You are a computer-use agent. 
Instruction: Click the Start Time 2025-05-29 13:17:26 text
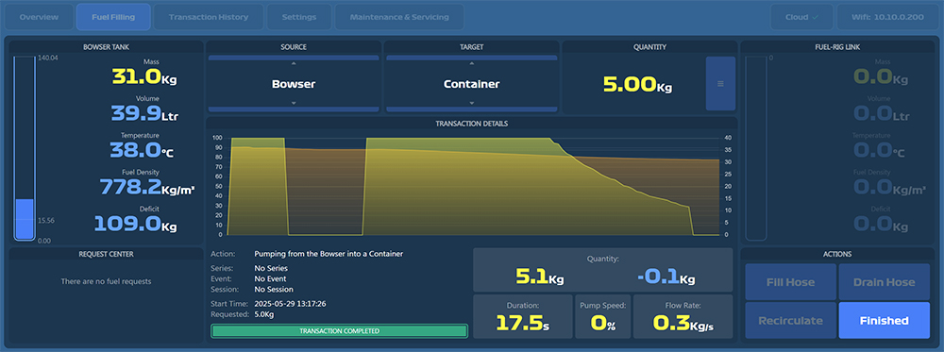pos(290,304)
